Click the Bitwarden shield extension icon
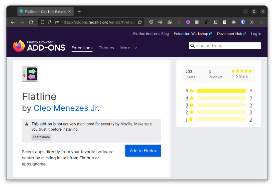The width and height of the screenshot is (274, 187). [243, 22]
